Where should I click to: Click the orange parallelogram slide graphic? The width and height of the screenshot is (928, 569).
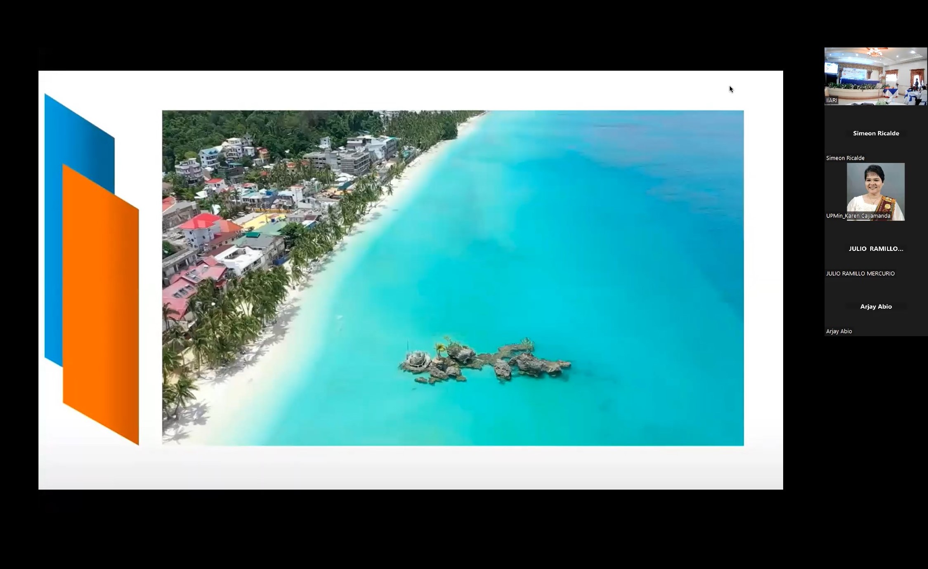click(101, 305)
